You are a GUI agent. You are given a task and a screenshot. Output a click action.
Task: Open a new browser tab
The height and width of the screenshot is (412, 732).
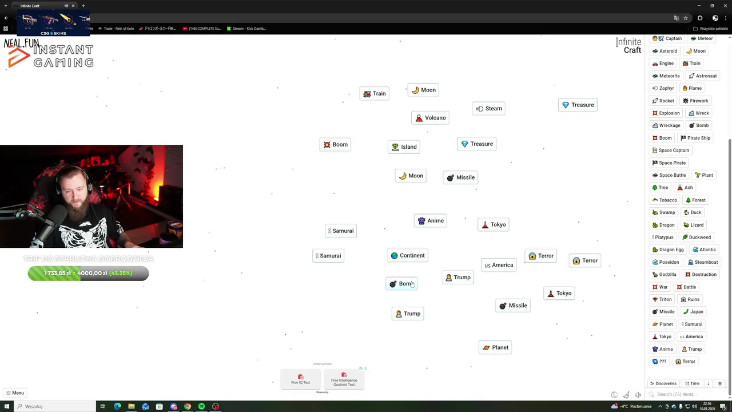click(83, 6)
